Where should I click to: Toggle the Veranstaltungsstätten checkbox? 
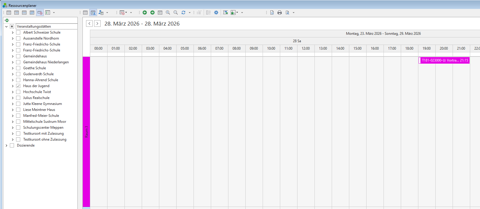[12, 26]
